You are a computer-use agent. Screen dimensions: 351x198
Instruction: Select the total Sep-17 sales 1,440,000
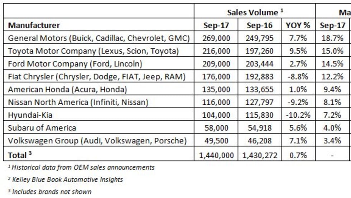pos(216,155)
